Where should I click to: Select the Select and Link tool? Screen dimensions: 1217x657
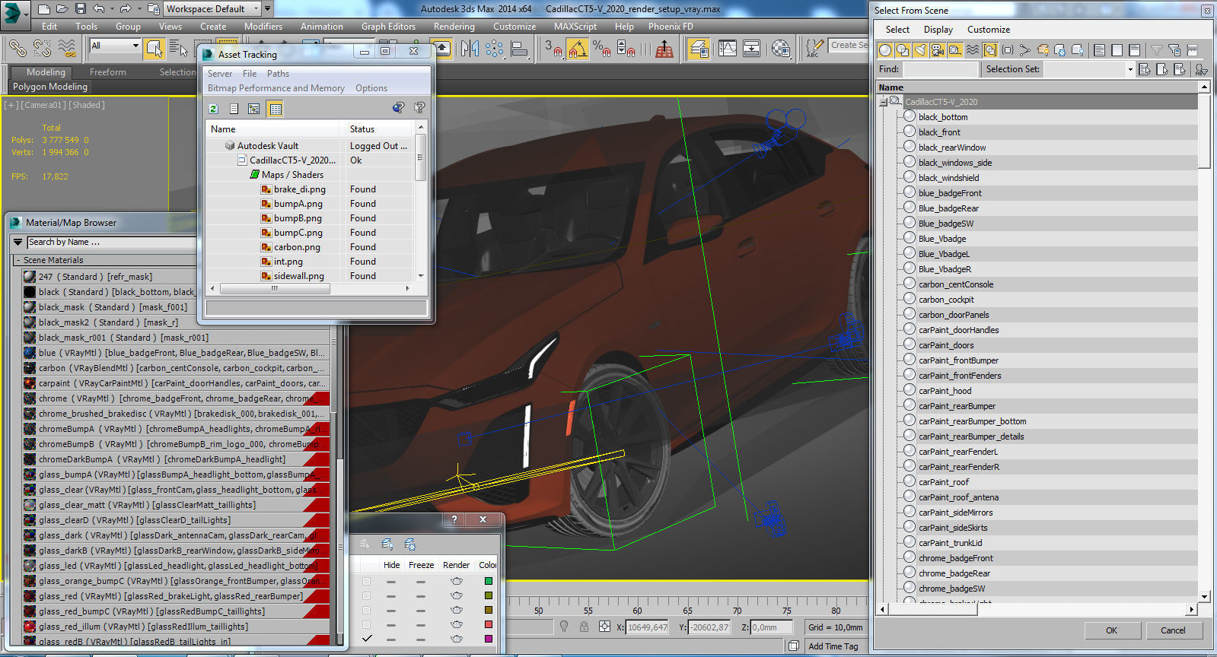pos(18,48)
